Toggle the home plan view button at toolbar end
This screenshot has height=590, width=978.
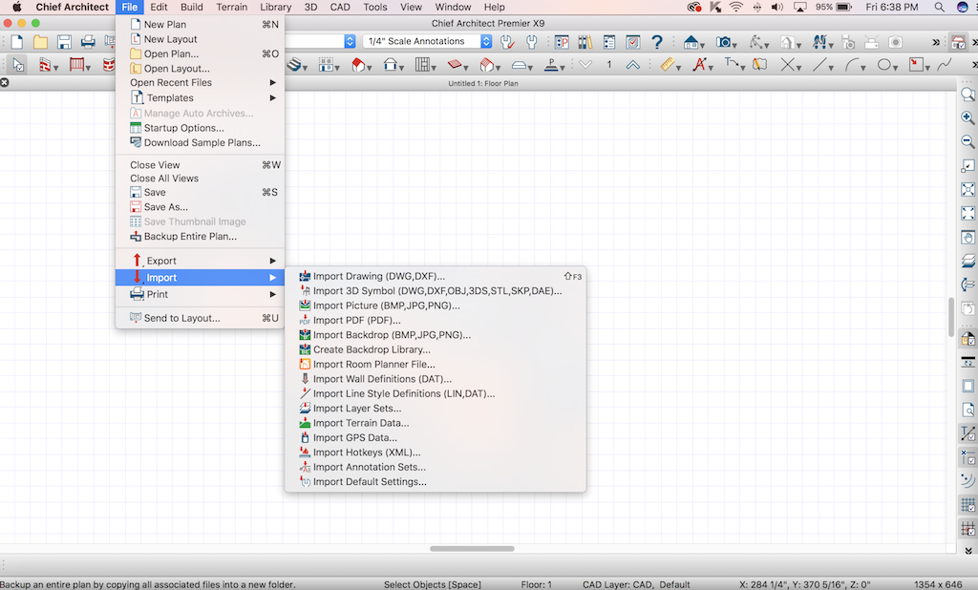pyautogui.click(x=958, y=42)
